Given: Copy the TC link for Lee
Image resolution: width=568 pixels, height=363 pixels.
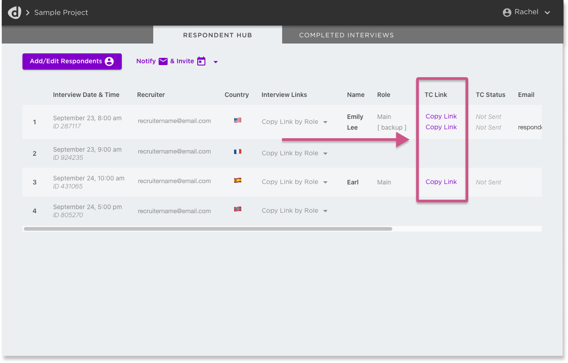Looking at the screenshot, I should tap(441, 127).
